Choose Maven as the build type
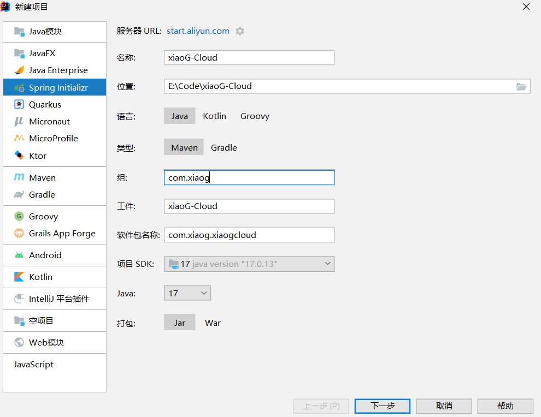Image resolution: width=541 pixels, height=417 pixels. coord(184,147)
